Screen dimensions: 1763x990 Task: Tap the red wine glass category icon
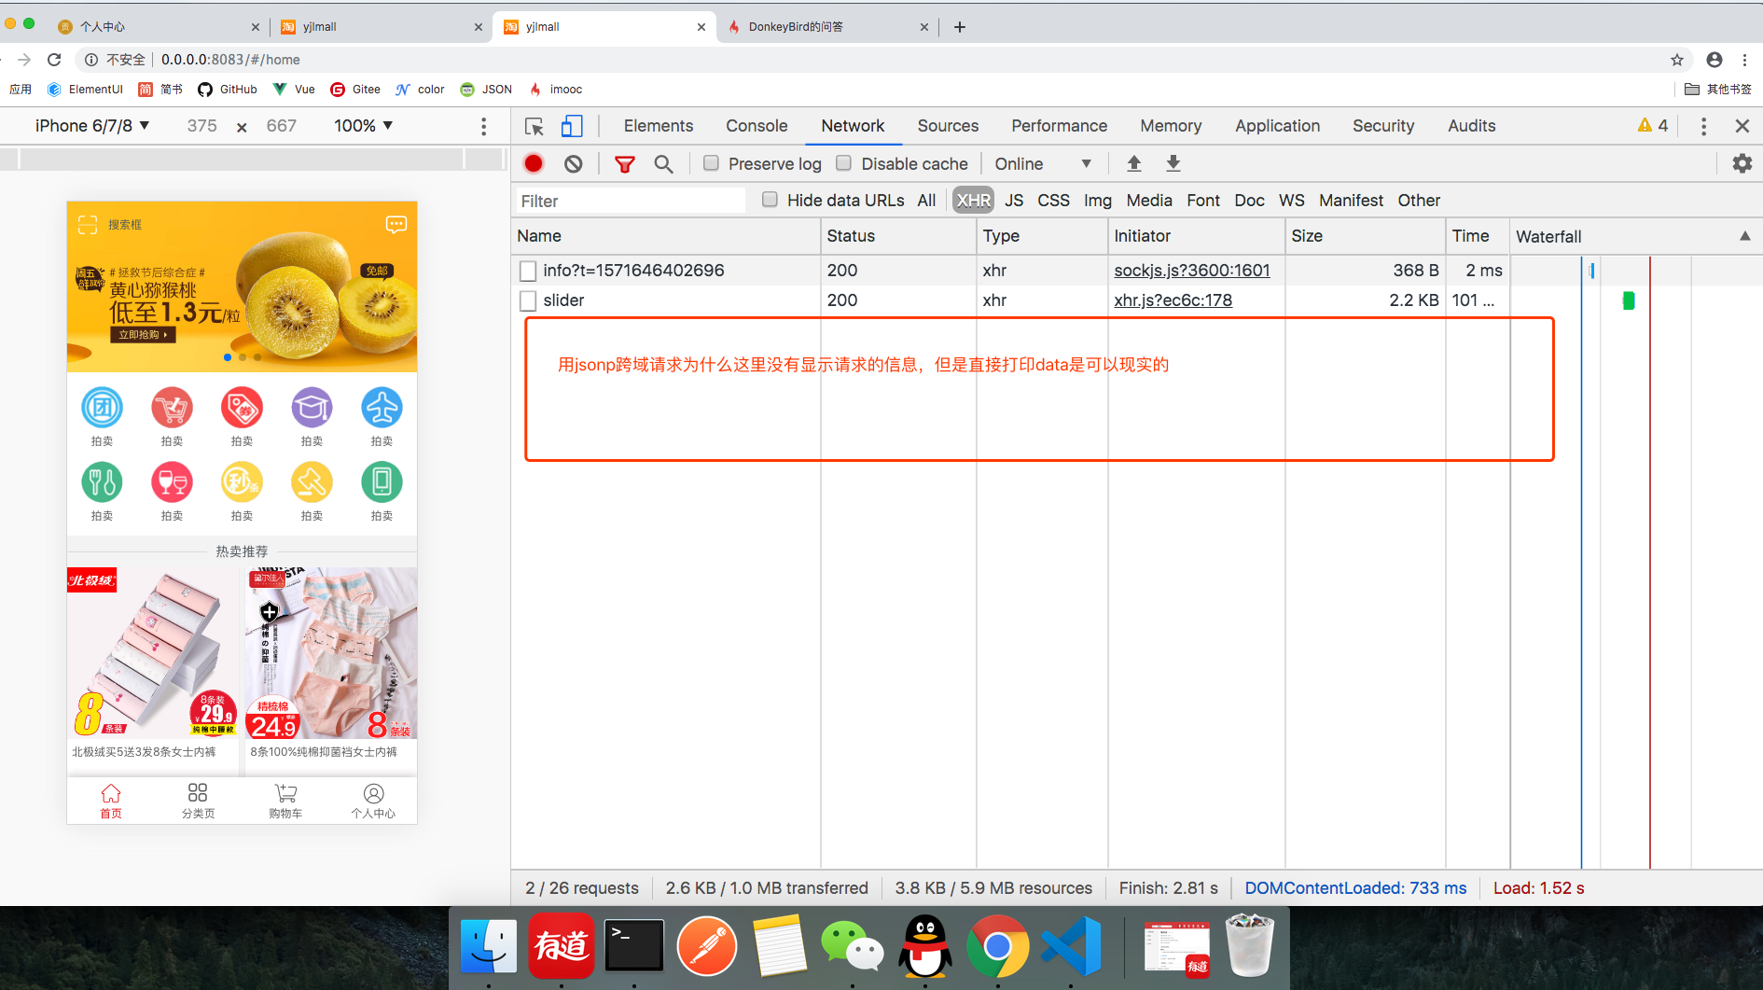coord(172,482)
